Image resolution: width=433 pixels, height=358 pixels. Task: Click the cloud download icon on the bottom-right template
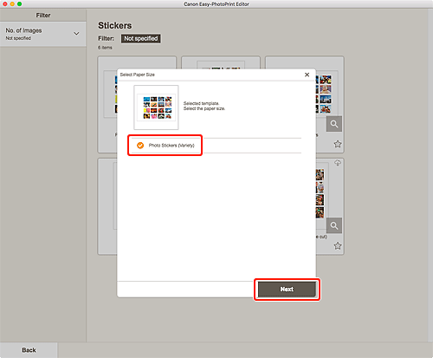click(338, 163)
